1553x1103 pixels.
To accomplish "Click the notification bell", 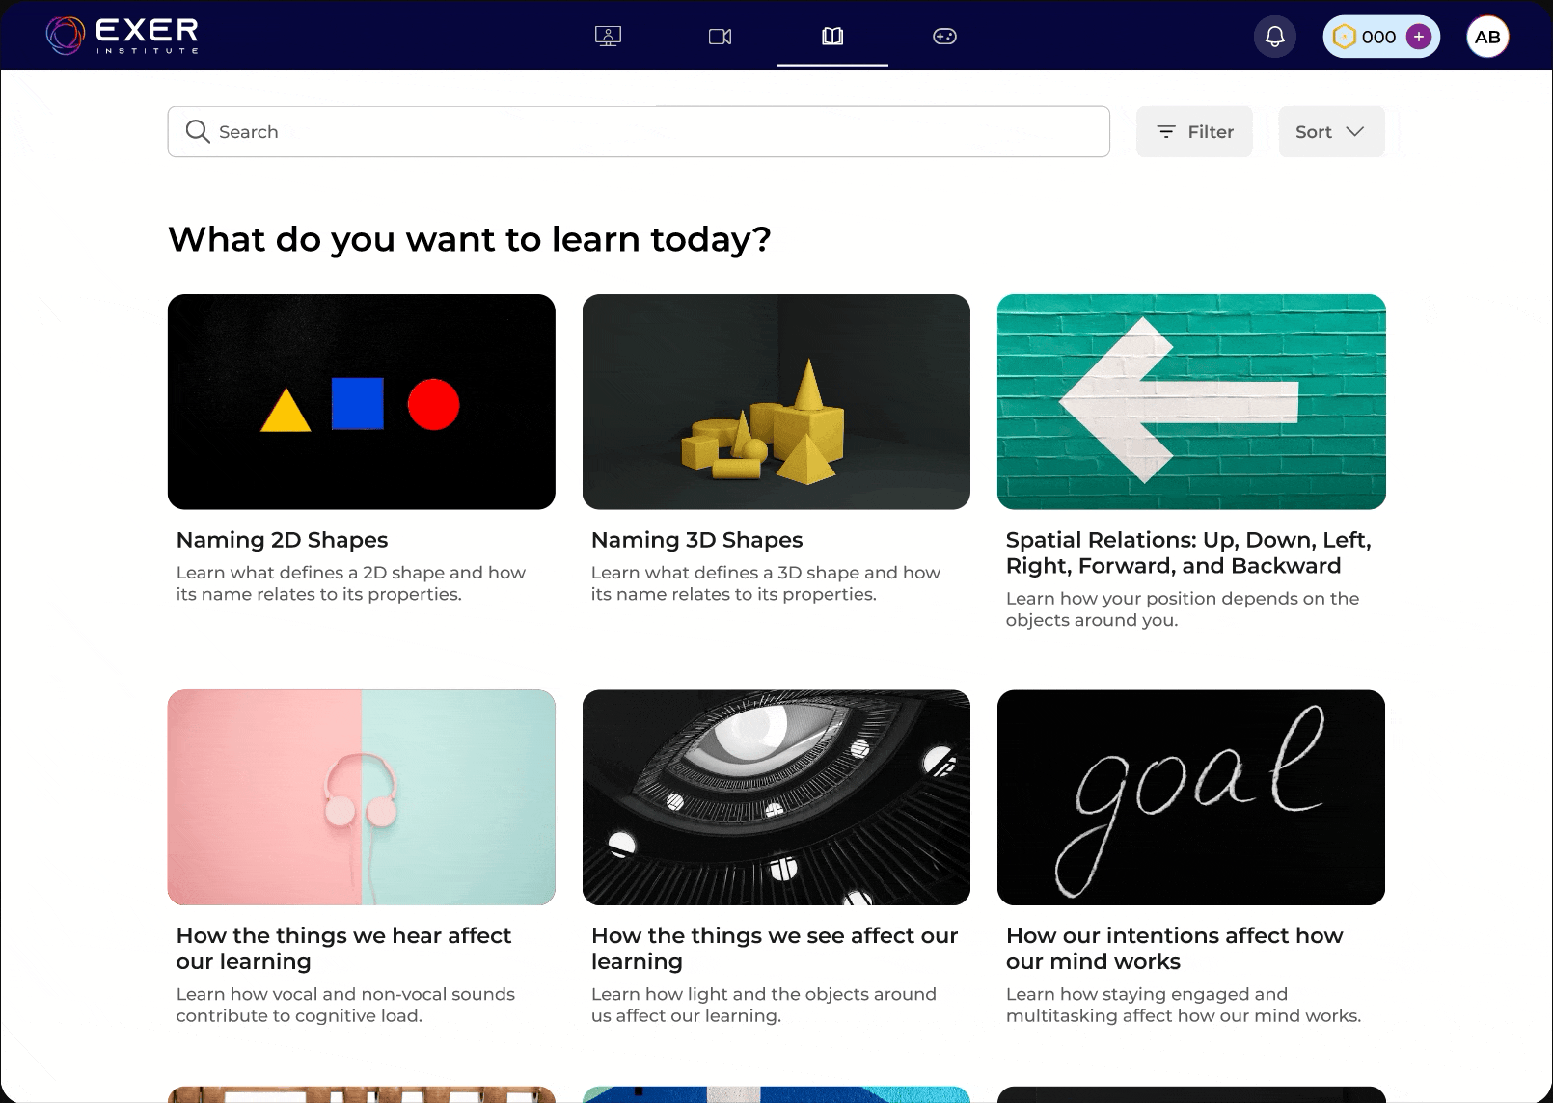I will point(1274,37).
